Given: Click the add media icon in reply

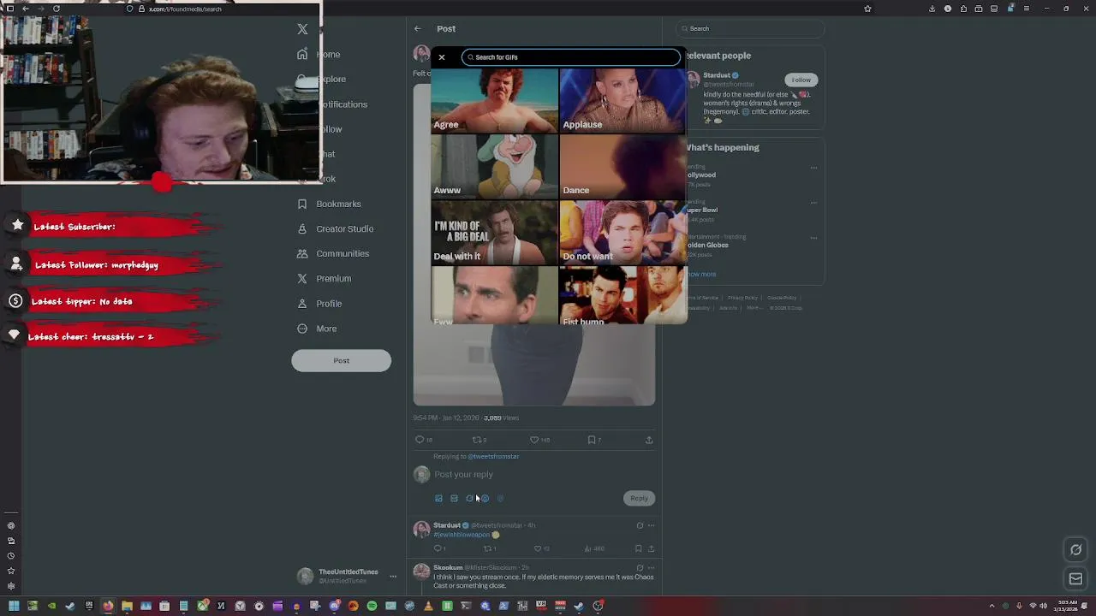Looking at the screenshot, I should point(438,498).
